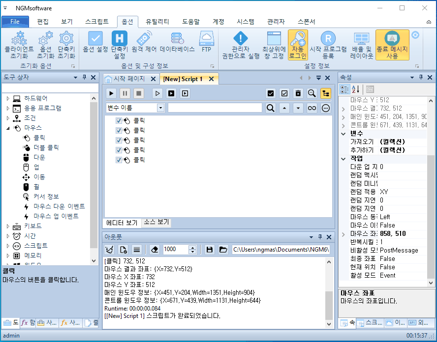The height and width of the screenshot is (342, 437).
Task: Pause the script execution
Action: (125, 93)
